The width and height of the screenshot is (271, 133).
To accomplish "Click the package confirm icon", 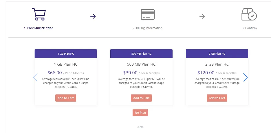I will tap(249, 14).
